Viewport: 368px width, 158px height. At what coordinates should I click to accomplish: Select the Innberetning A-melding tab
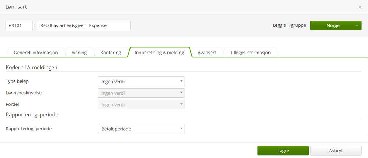click(x=159, y=53)
